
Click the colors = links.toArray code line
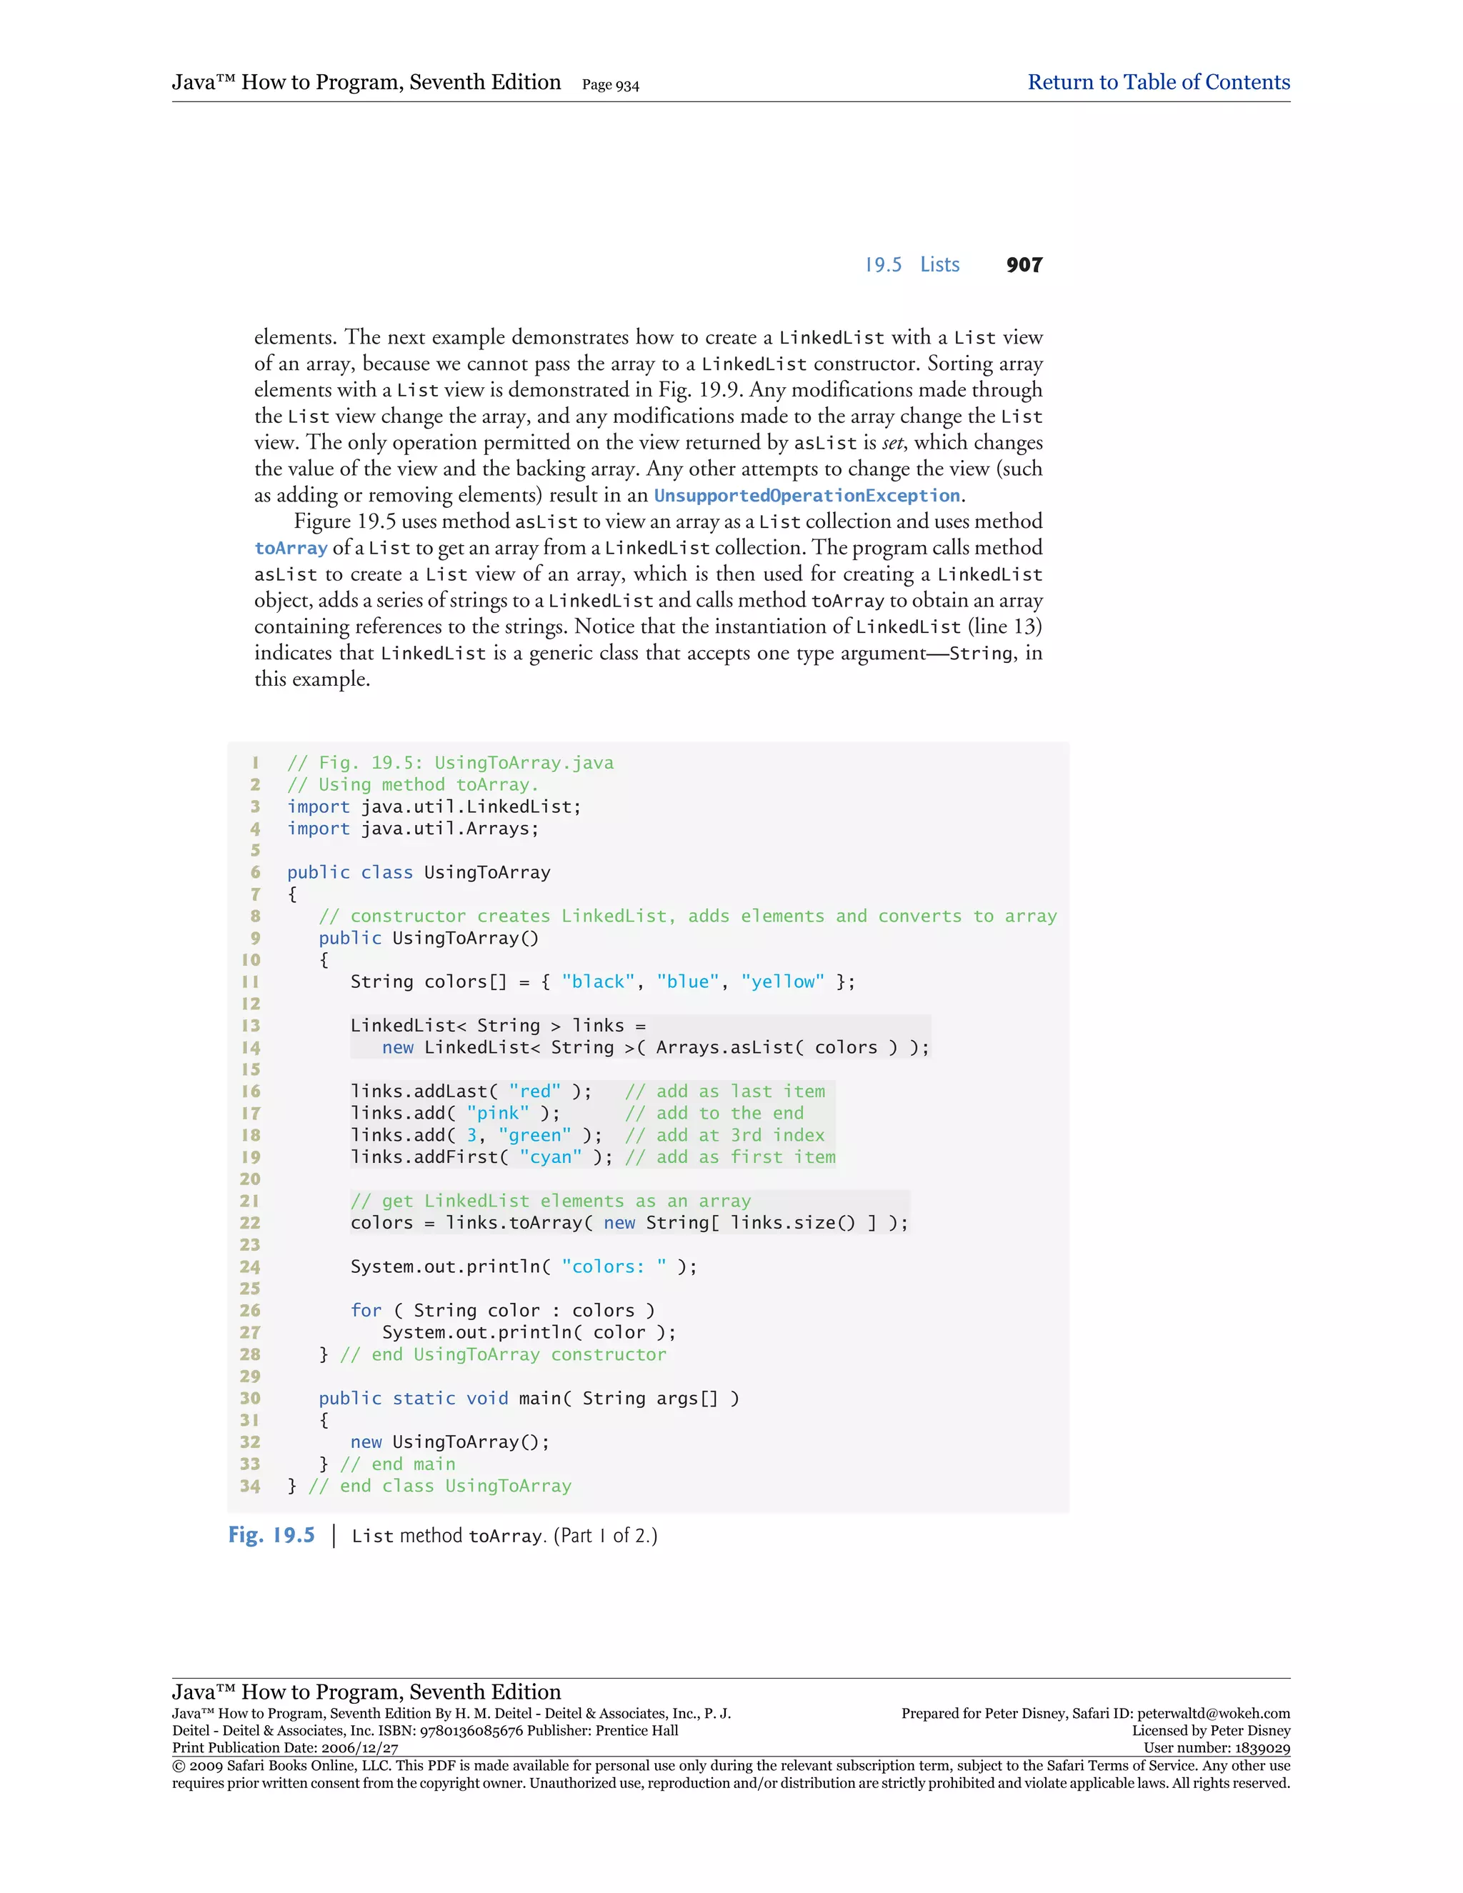[629, 1223]
